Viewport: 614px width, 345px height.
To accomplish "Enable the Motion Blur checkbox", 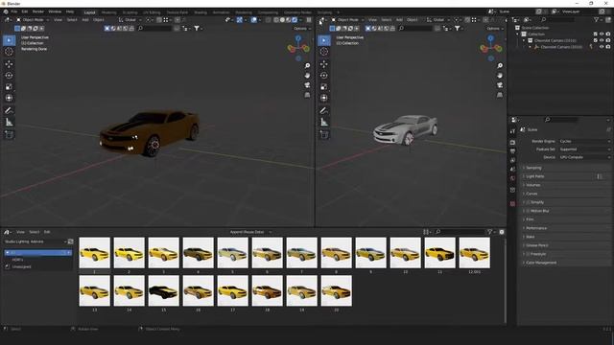I will click(528, 211).
